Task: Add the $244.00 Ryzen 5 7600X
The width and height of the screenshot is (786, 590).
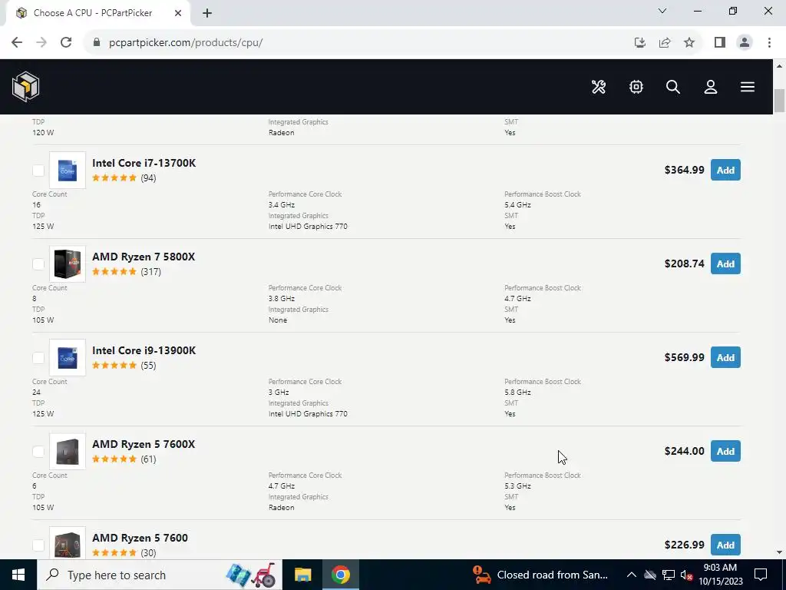Action: [x=725, y=452]
